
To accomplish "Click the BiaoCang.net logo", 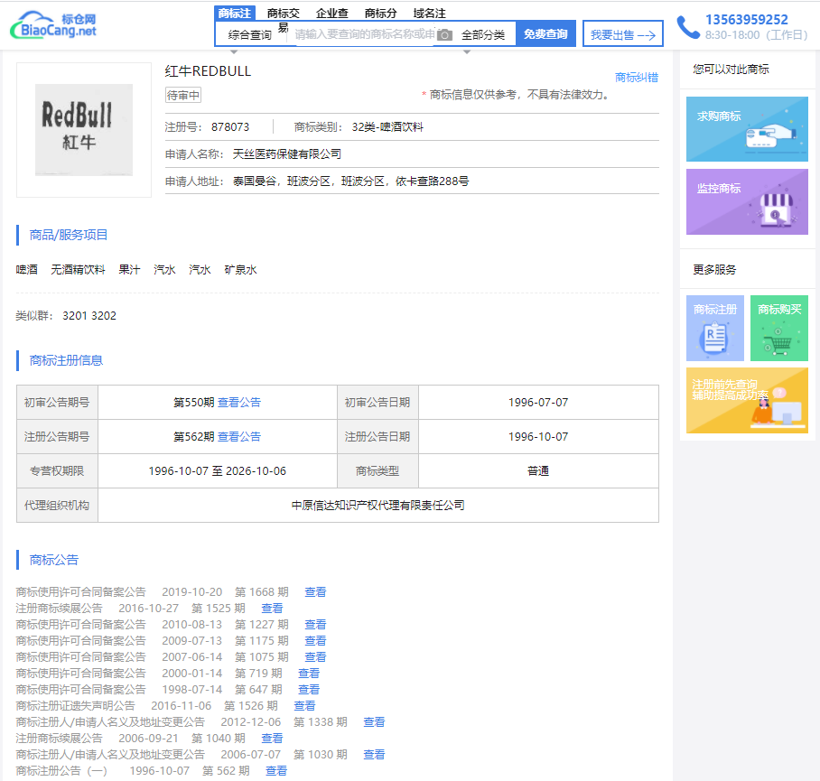I will [x=53, y=25].
